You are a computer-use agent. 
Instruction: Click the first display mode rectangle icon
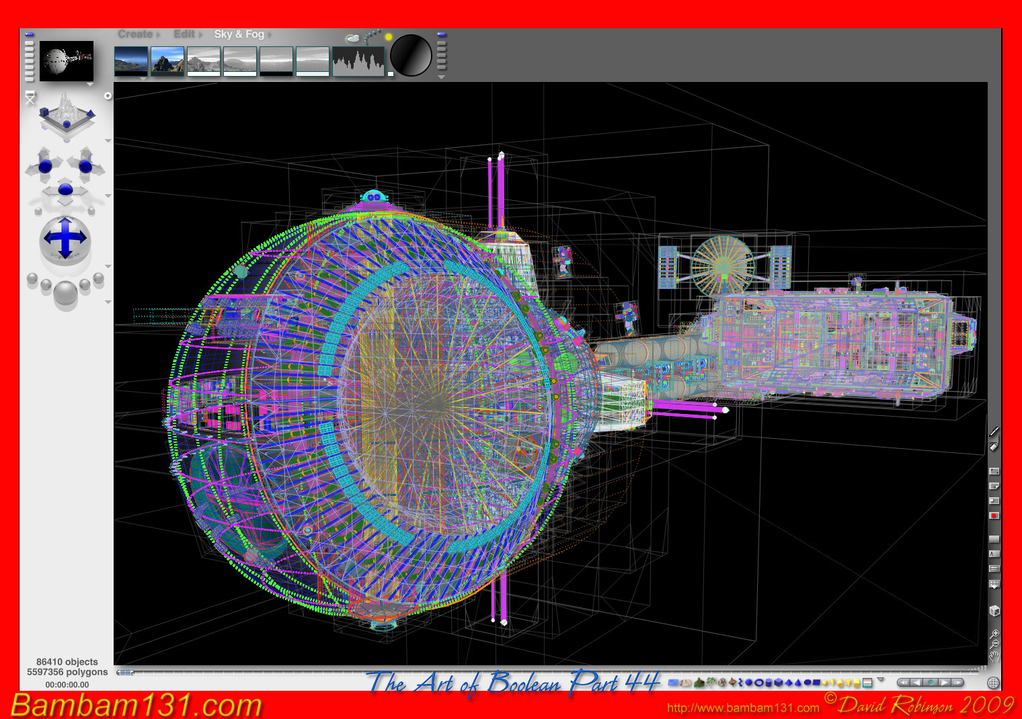point(994,471)
